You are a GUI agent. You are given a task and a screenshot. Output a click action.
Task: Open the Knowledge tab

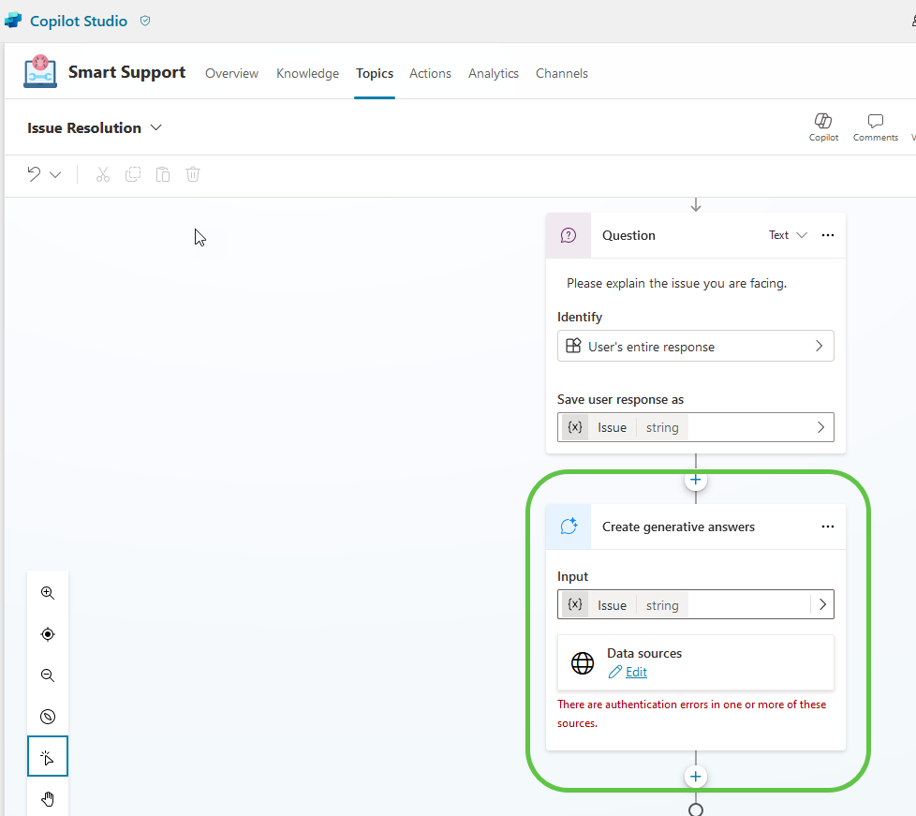307,73
